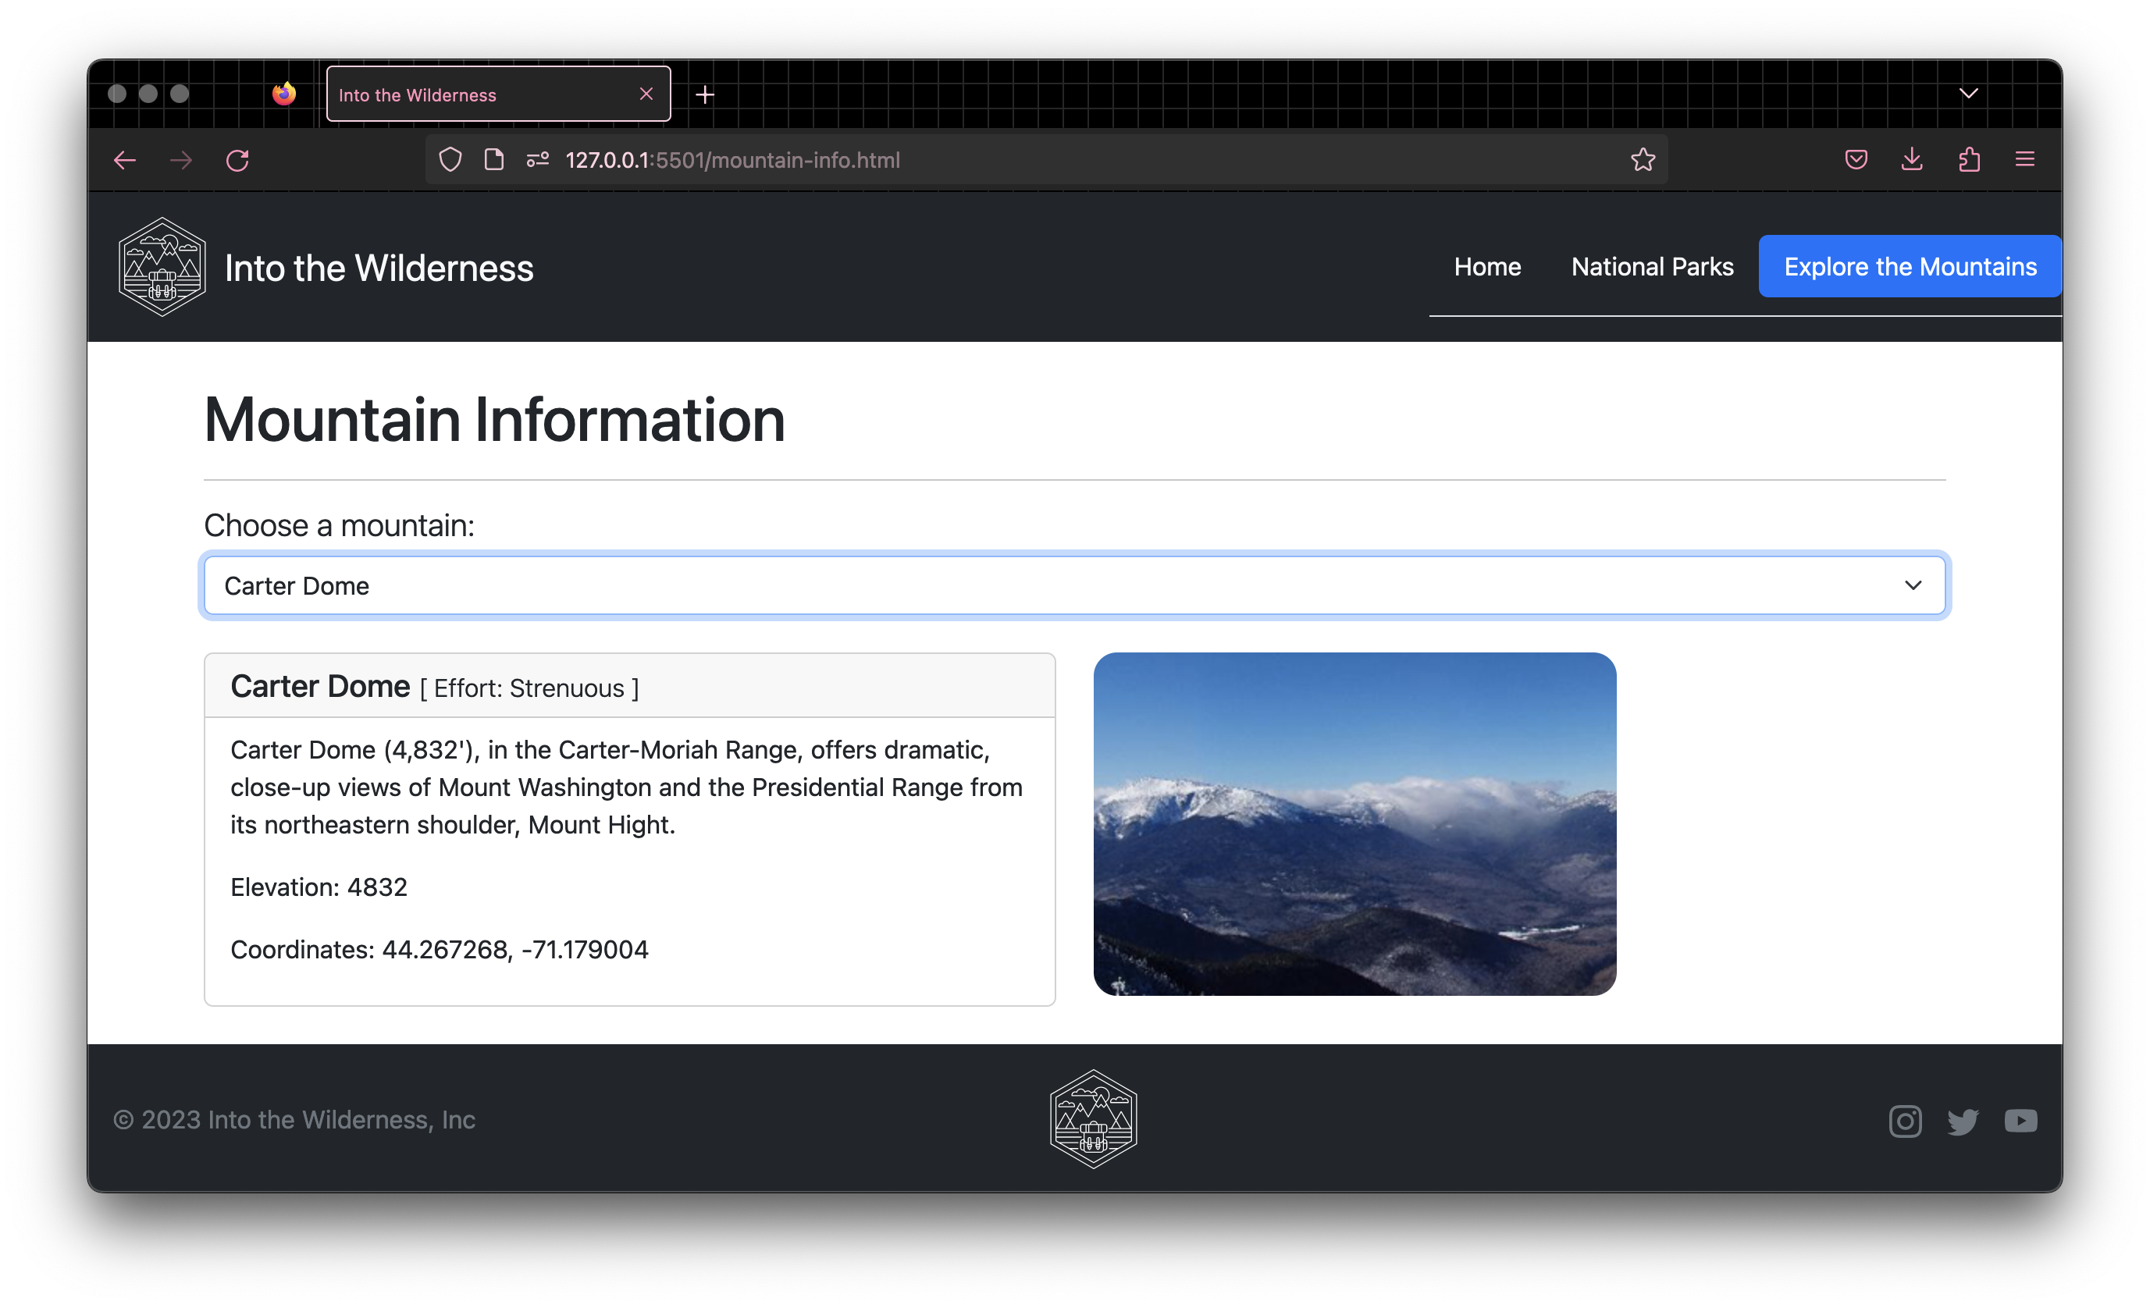Go back with the back arrow
The image size is (2150, 1308).
tap(125, 159)
